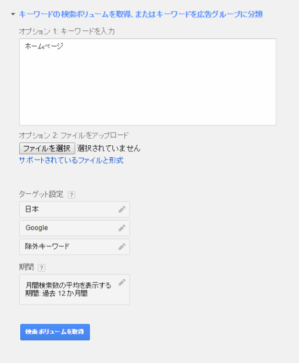The image size is (299, 363).
Task: Click the pencil edit icon for 日本
Action: point(122,209)
